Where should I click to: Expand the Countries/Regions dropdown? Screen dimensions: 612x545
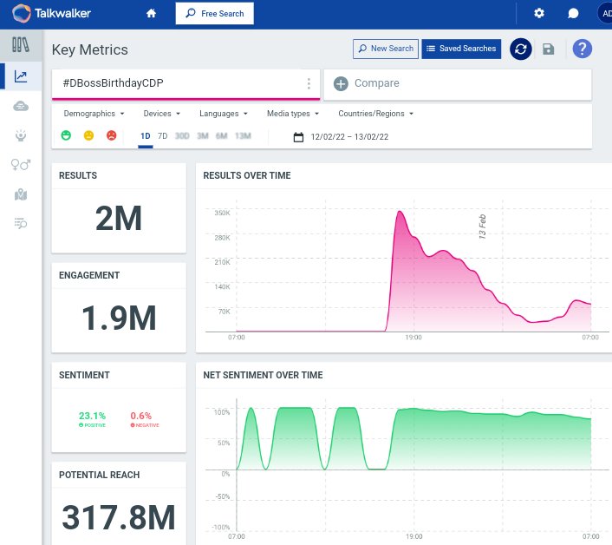(375, 114)
